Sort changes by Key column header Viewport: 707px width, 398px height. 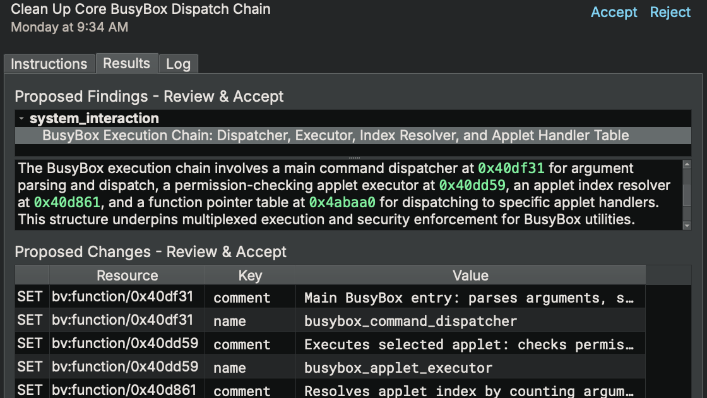tap(249, 275)
